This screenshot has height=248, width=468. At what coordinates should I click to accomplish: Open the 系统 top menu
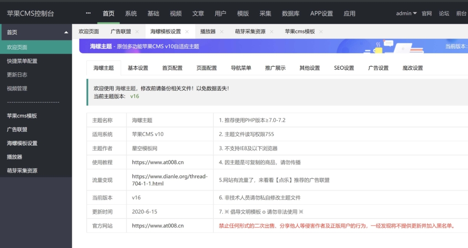point(131,13)
